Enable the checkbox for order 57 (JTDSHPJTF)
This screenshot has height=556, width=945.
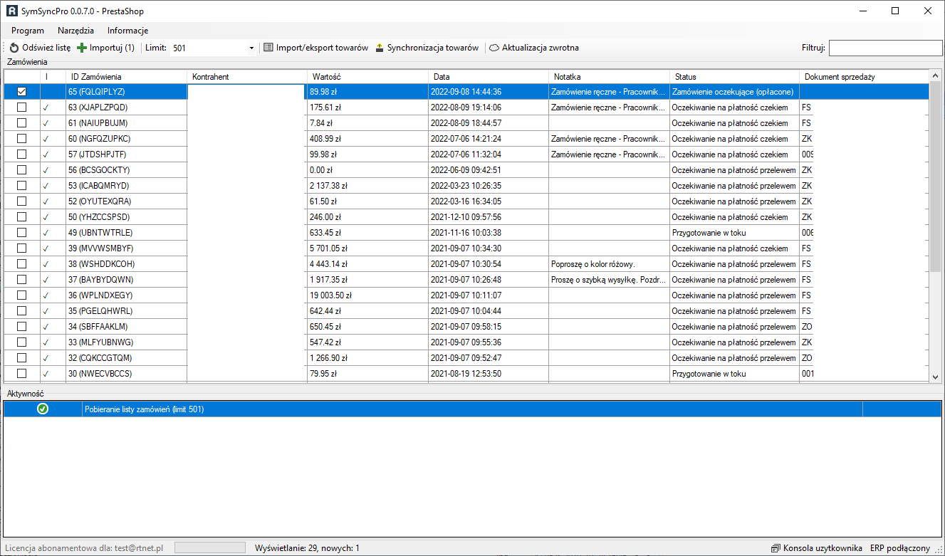point(22,154)
